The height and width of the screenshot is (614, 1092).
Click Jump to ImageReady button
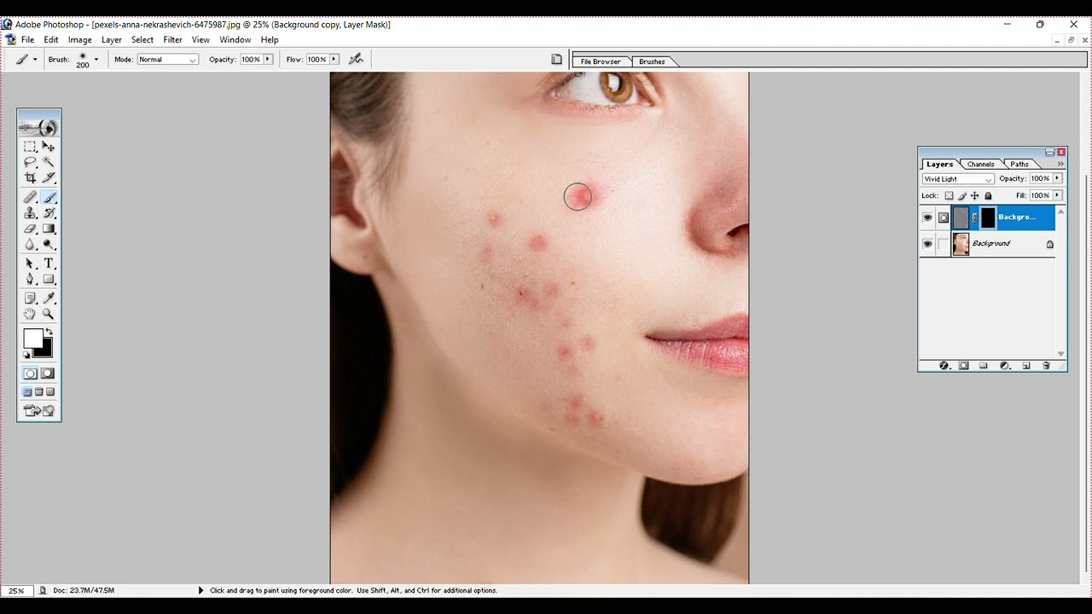click(x=39, y=410)
